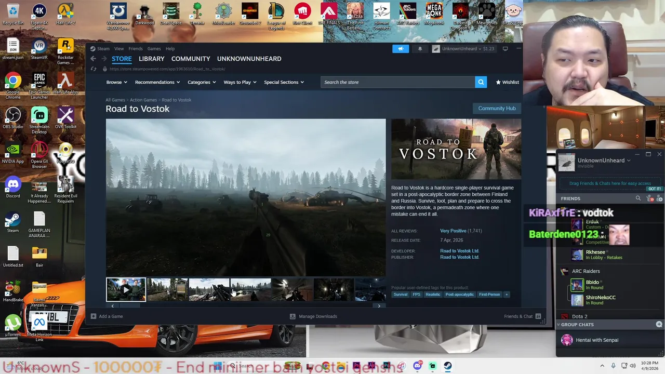
Task: Switch to the COMMUNITY tab
Action: [x=191, y=59]
